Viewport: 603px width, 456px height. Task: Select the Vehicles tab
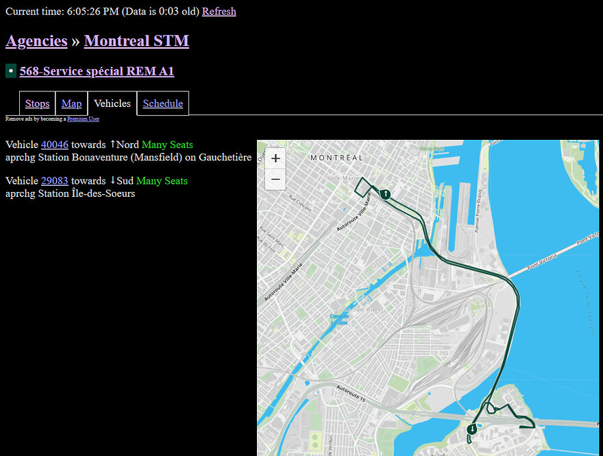coord(112,104)
